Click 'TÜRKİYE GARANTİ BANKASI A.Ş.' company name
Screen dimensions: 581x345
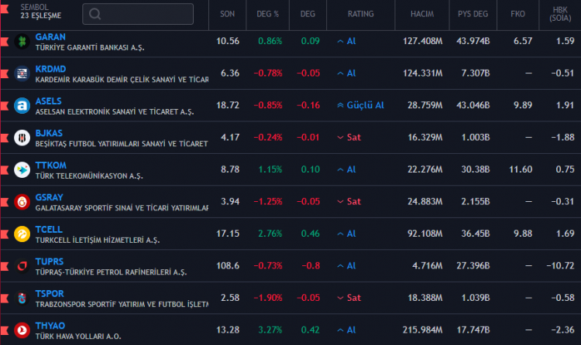(x=90, y=48)
